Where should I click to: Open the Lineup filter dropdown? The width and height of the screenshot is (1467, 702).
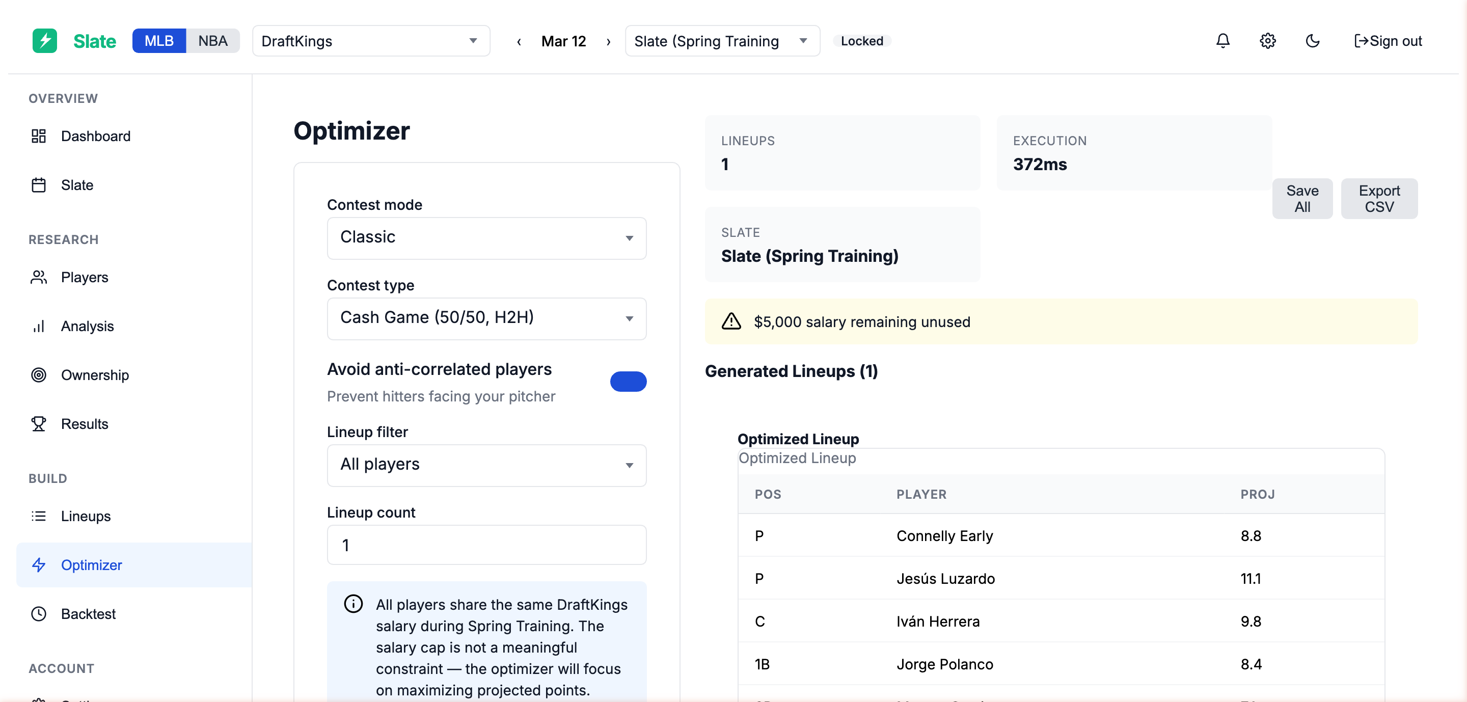click(486, 465)
